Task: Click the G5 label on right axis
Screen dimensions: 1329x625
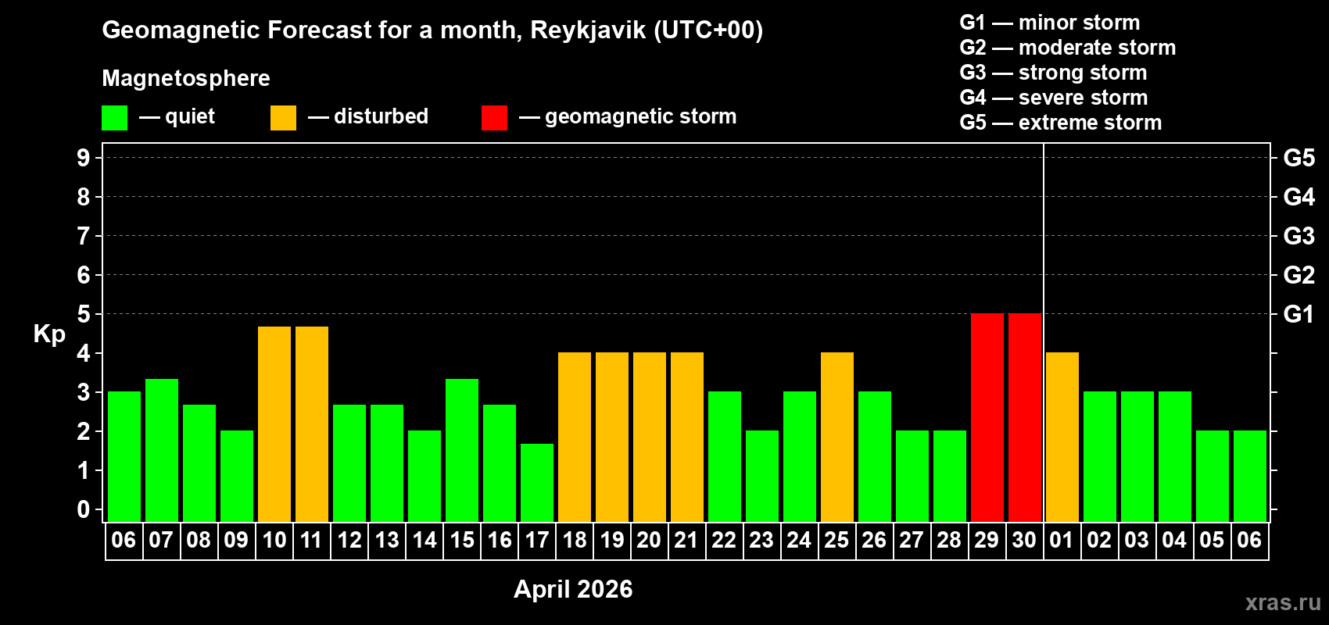Action: click(x=1299, y=158)
